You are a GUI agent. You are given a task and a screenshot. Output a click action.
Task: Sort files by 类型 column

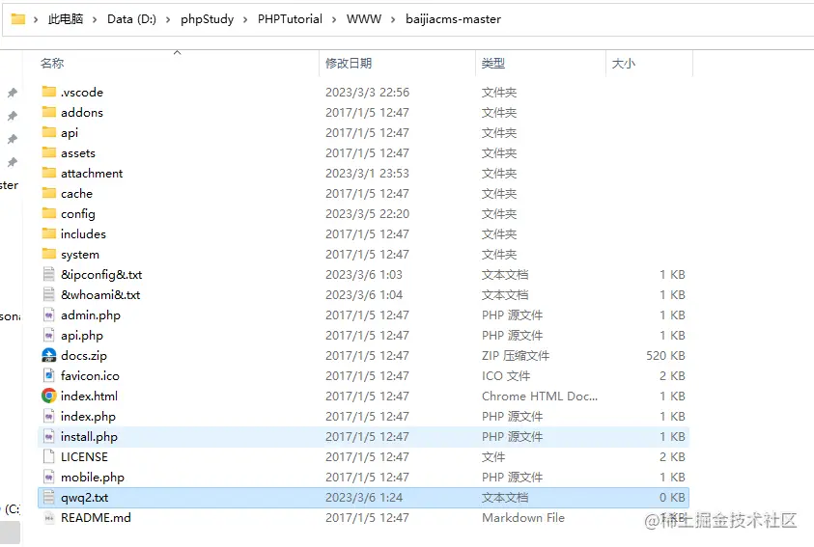(493, 64)
